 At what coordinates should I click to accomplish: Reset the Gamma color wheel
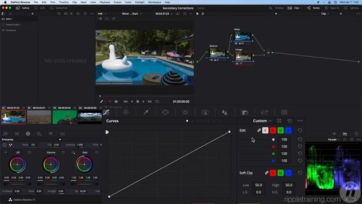tap(63, 152)
